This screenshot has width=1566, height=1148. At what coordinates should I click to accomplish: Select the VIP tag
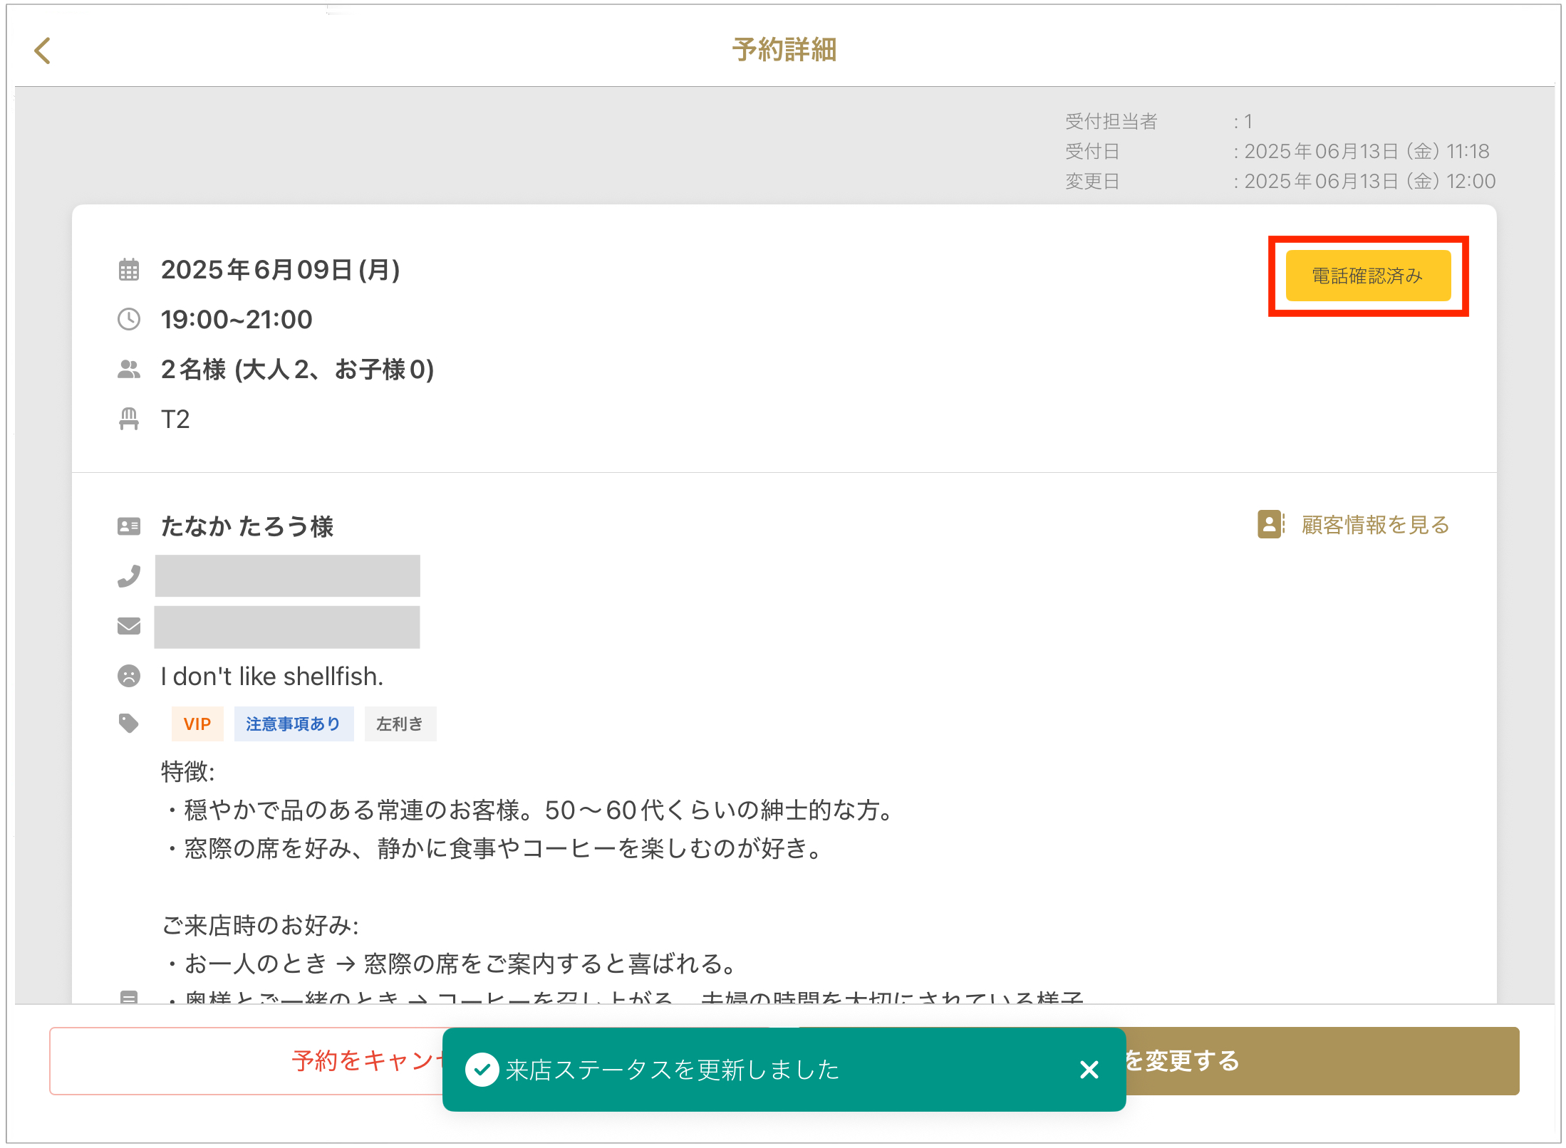(x=197, y=724)
